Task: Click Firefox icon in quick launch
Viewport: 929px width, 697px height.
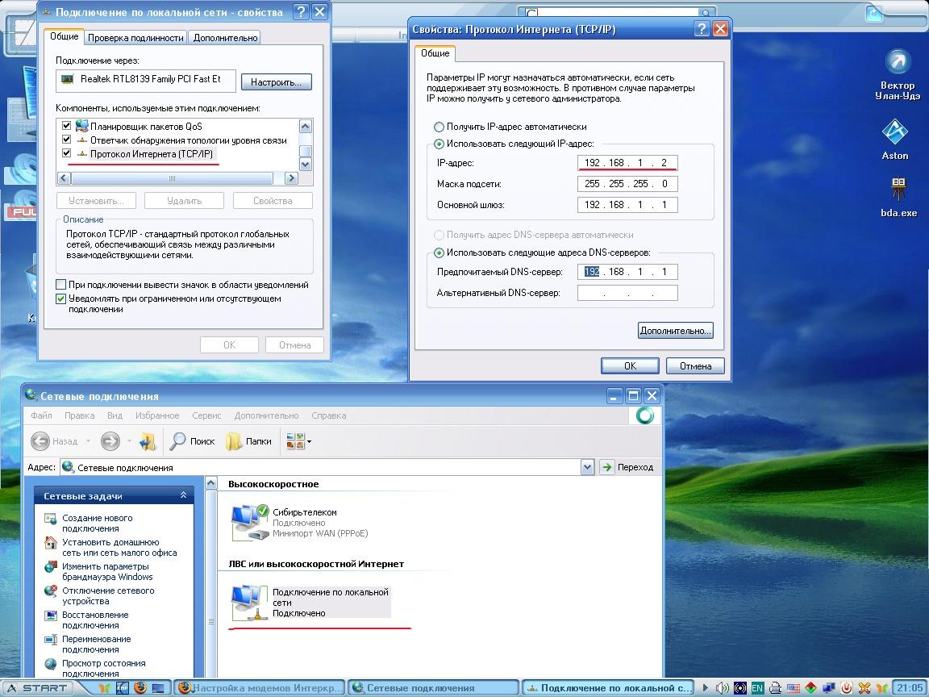Action: click(x=140, y=688)
